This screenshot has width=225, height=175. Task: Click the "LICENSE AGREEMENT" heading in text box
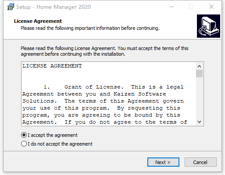click(x=52, y=66)
